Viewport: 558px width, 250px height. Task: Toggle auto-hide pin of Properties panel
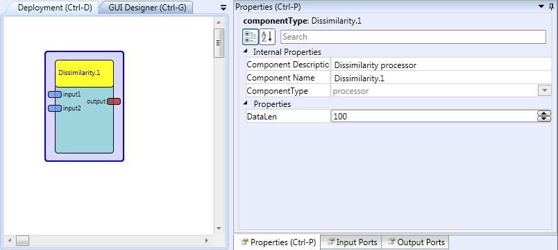tap(551, 6)
